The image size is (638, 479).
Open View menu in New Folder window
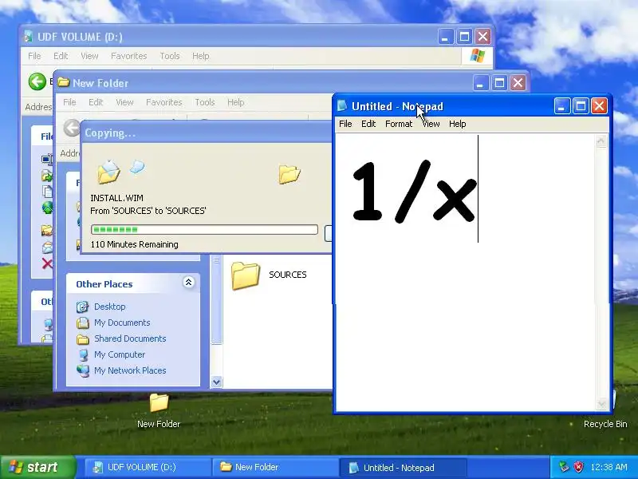tap(124, 102)
